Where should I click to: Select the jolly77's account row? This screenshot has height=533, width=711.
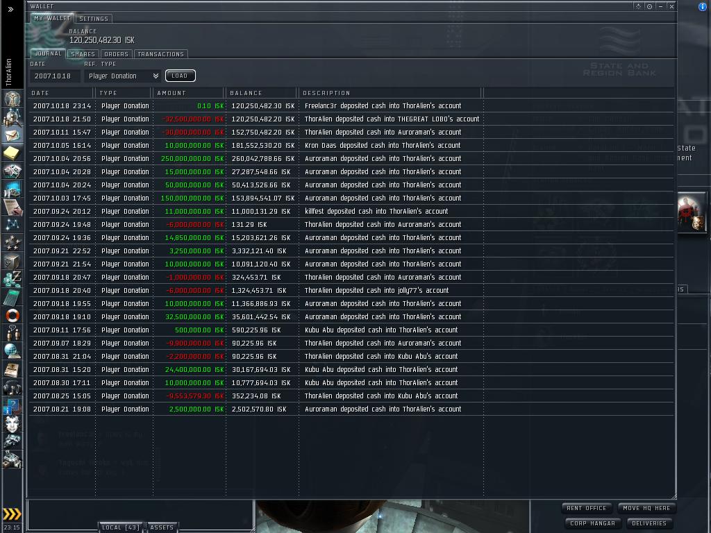tap(351, 290)
